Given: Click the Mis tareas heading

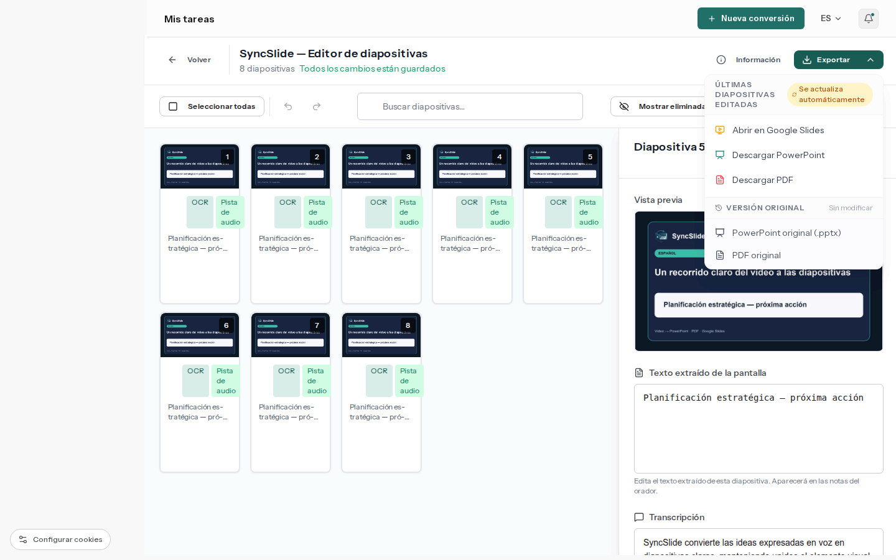Looking at the screenshot, I should tap(189, 19).
